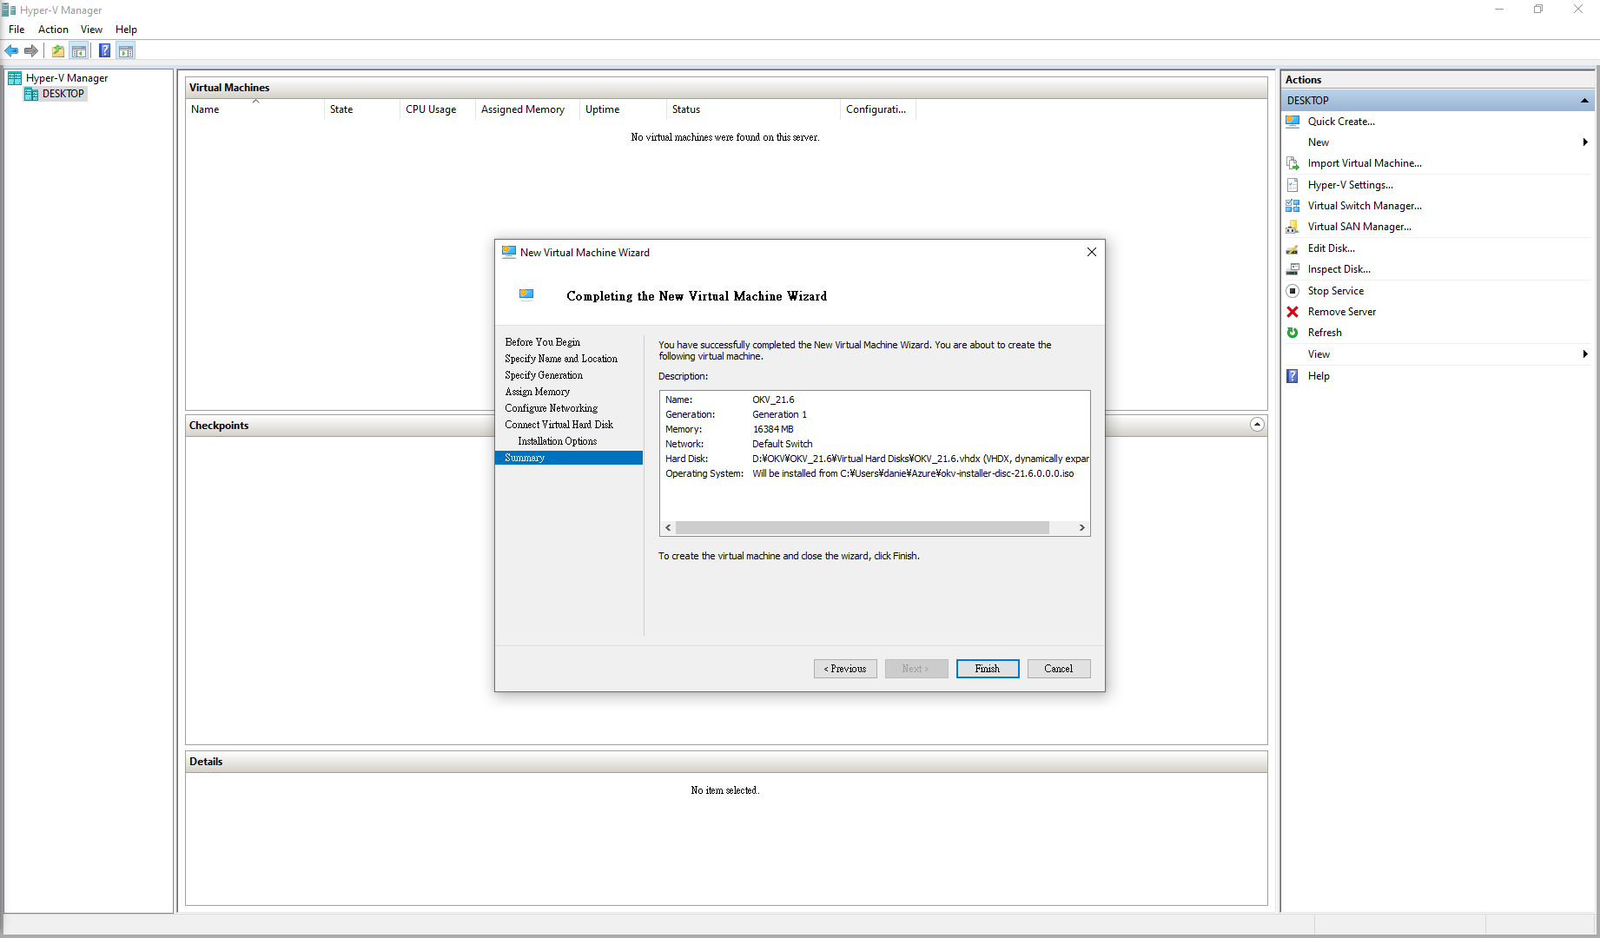The width and height of the screenshot is (1600, 938).
Task: Click Stop Service action
Action: point(1335,290)
